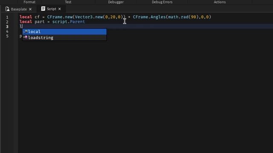Screen dimensions: 273x153
Task: Click the typed 'l' on line 3
Action: [x=21, y=26]
